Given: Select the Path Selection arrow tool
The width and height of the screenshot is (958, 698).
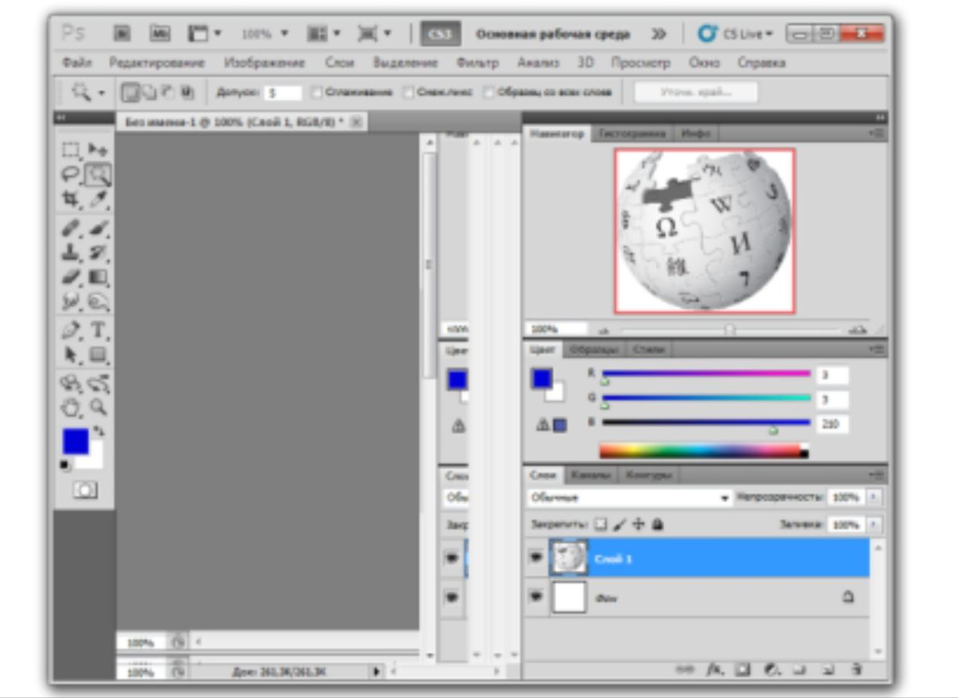Looking at the screenshot, I should pyautogui.click(x=72, y=354).
